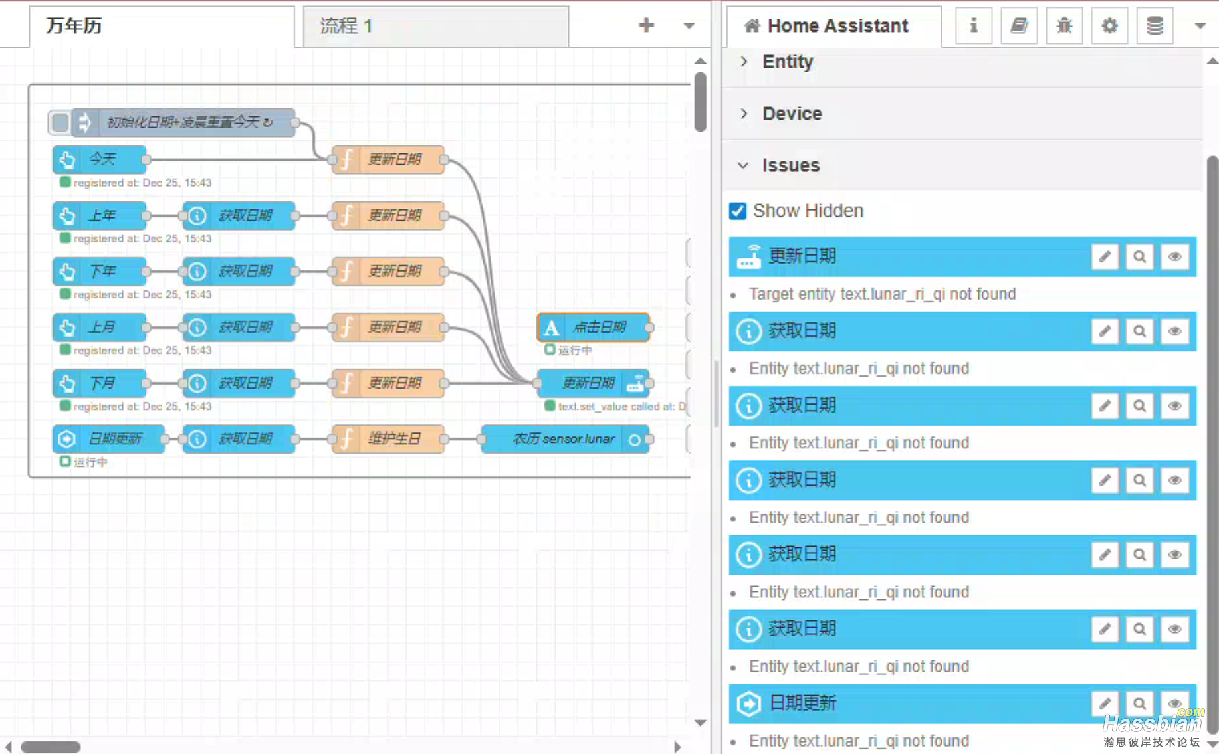
Task: Click the canvas horizontal scrollbar thumb
Action: coord(51,747)
